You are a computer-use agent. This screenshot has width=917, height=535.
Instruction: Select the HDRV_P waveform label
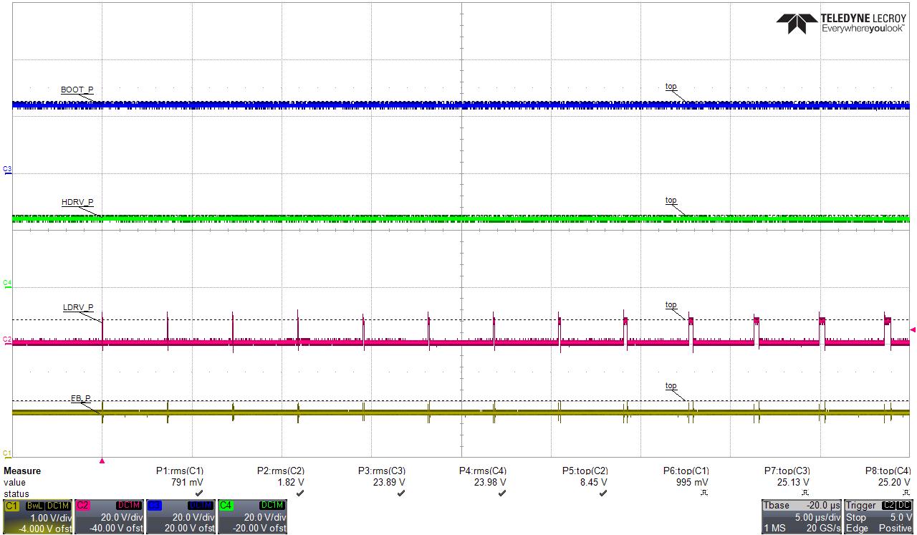[x=77, y=203]
